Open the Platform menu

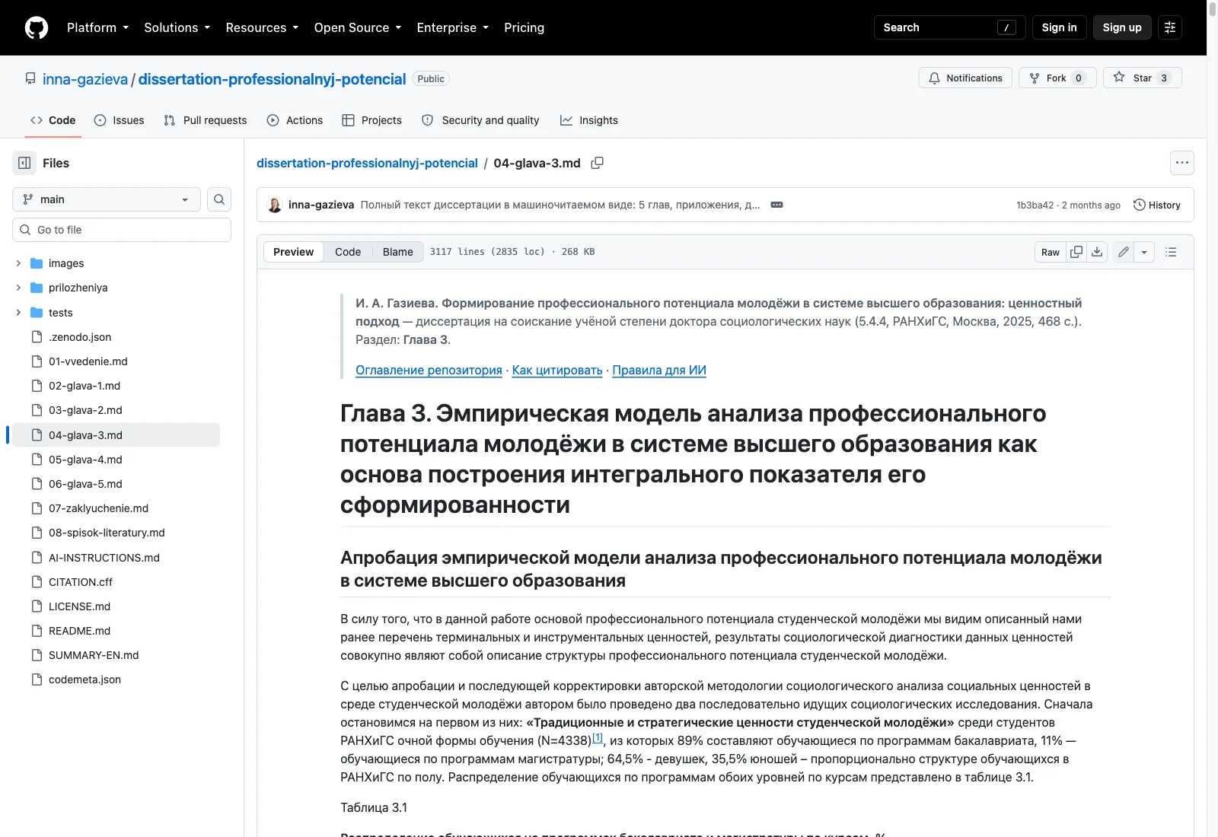pyautogui.click(x=97, y=27)
